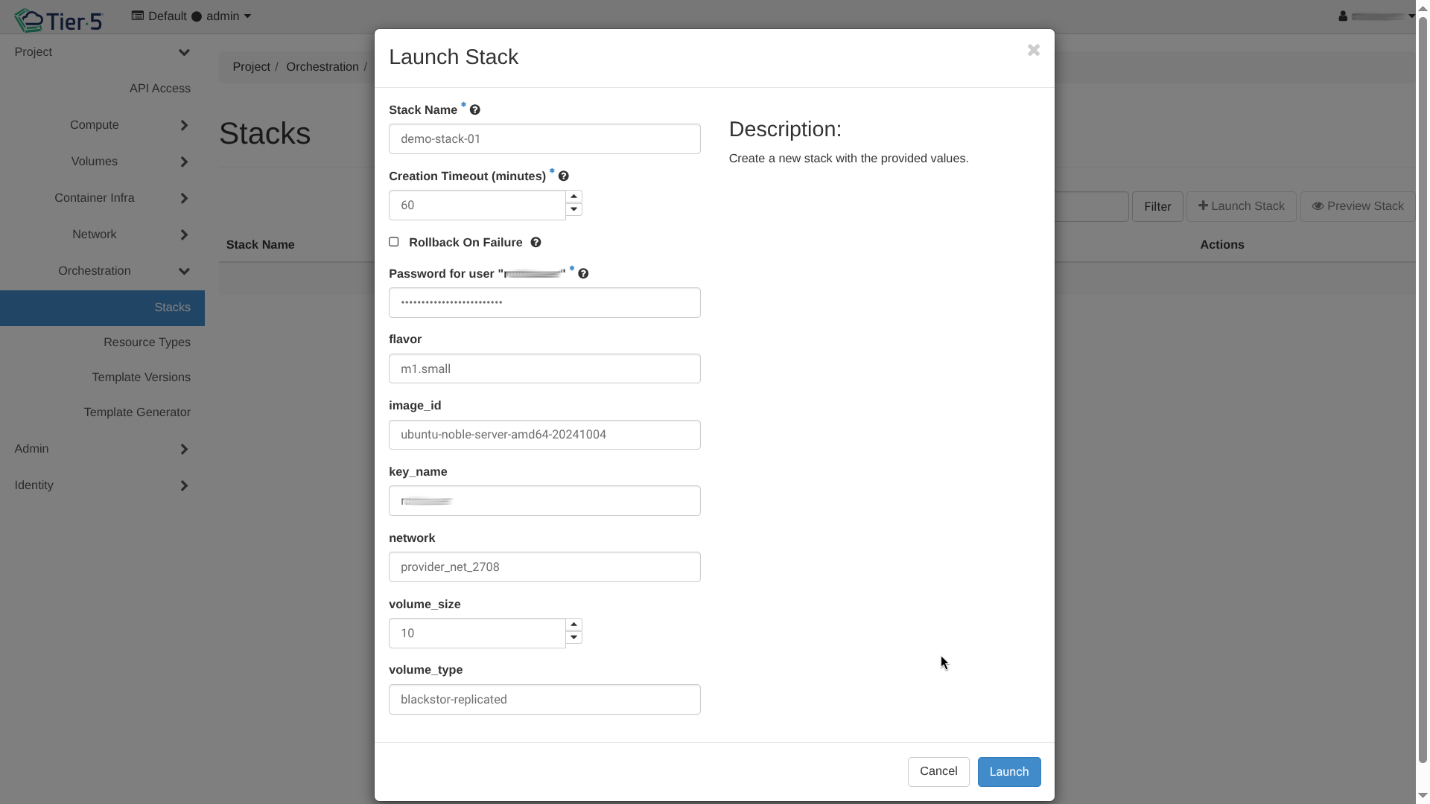The image size is (1430, 804).
Task: Click the user account icon top right
Action: pyautogui.click(x=1343, y=16)
